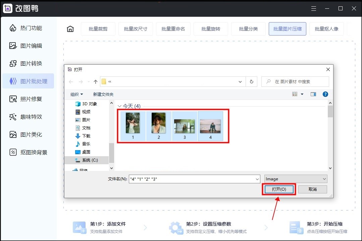Switch to the 批量抠人像 tab

326,29
